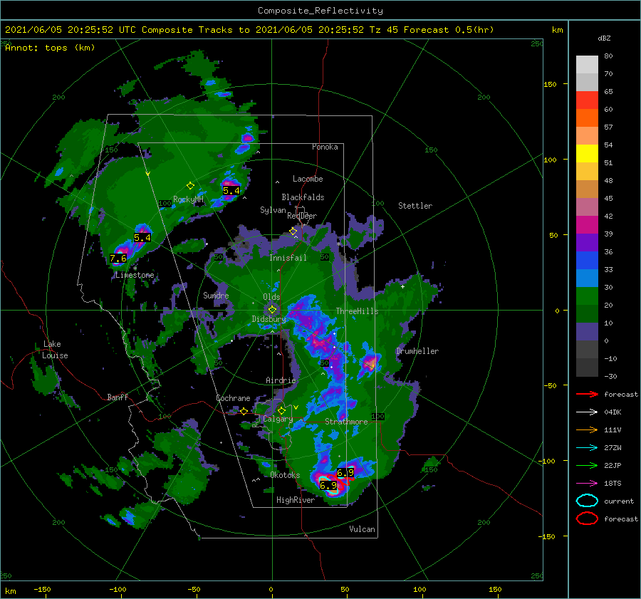The width and height of the screenshot is (641, 599).
Task: Click the dBZ legend heading
Action: 604,38
